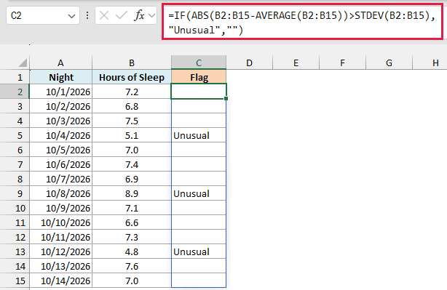Select row 5 header

click(x=15, y=135)
